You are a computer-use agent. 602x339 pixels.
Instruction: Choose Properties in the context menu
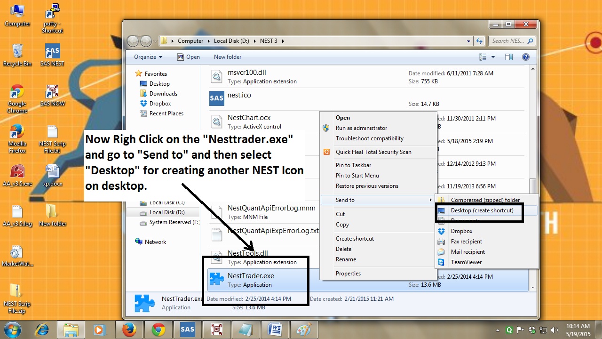(378, 274)
